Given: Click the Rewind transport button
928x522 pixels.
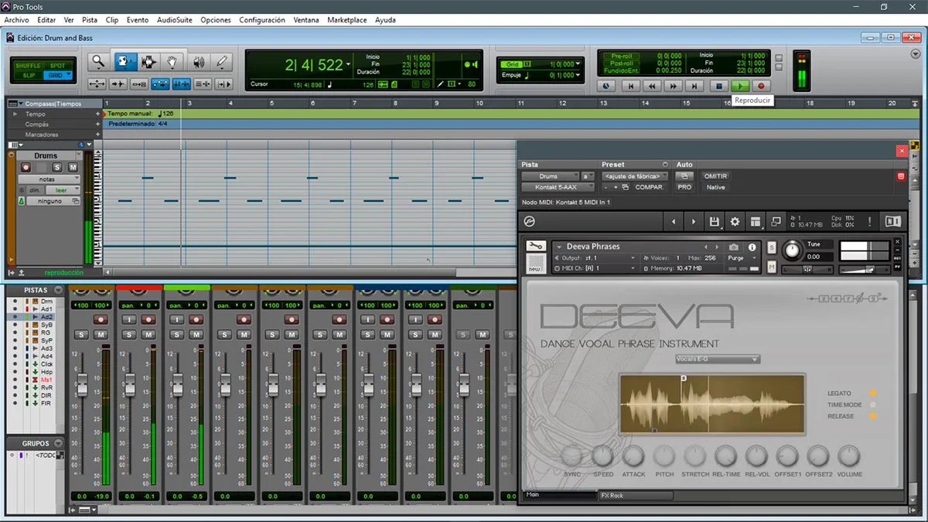Looking at the screenshot, I should point(652,87).
